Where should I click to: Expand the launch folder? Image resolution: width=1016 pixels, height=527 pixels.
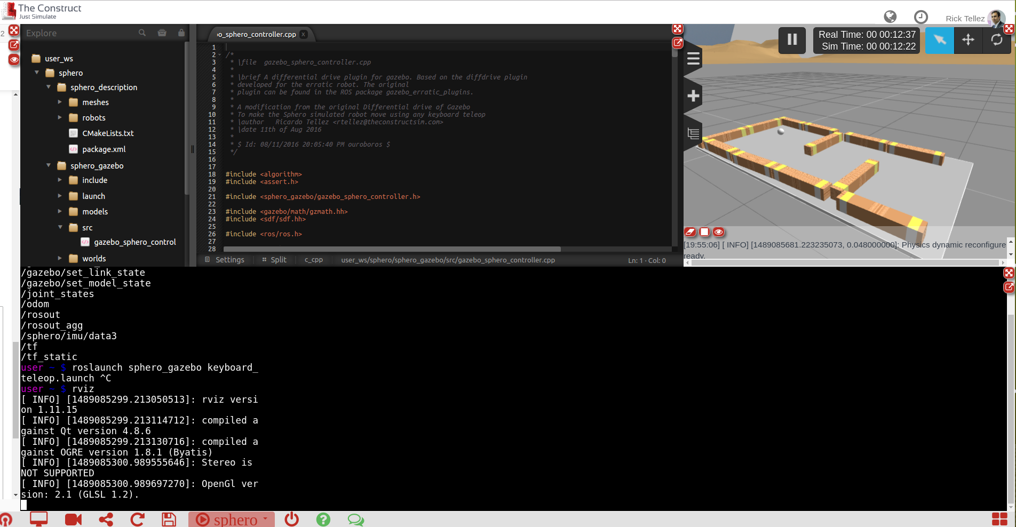tap(60, 196)
